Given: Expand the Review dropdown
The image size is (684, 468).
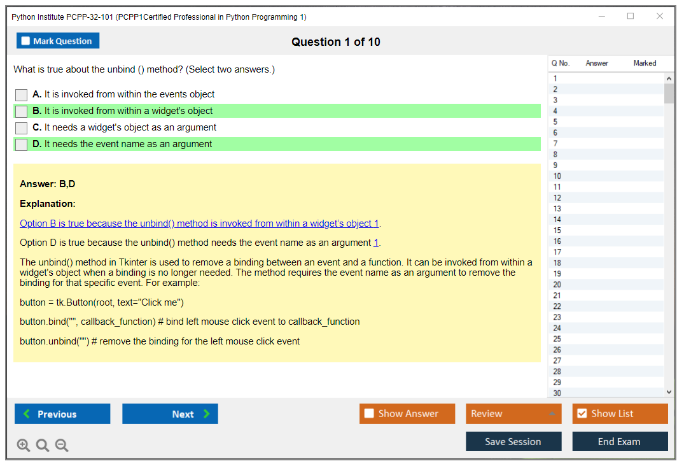Looking at the screenshot, I should [x=551, y=414].
